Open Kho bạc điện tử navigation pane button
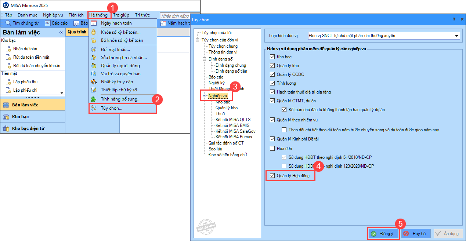This screenshot has height=241, width=466. click(x=33, y=128)
